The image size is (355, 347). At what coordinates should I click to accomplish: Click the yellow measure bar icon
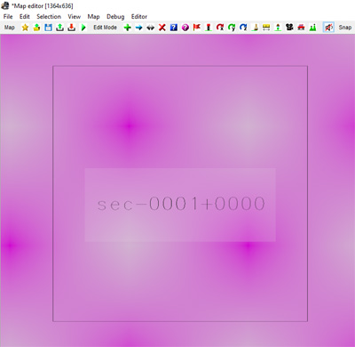[x=266, y=28]
